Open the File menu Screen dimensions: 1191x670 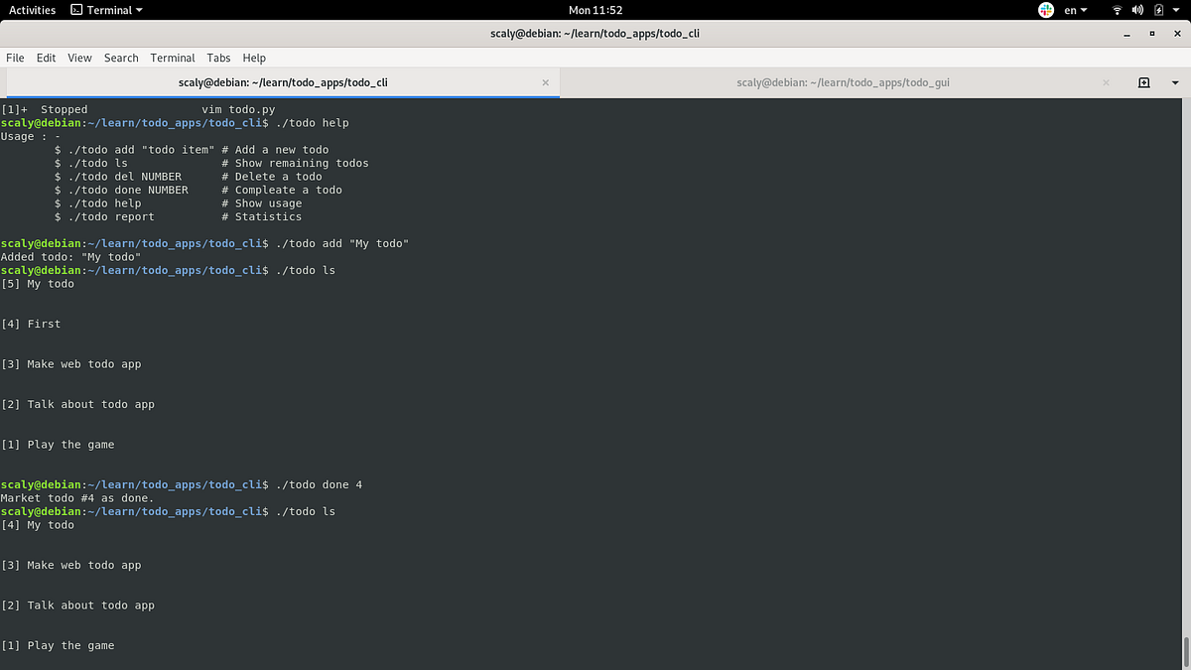point(15,58)
